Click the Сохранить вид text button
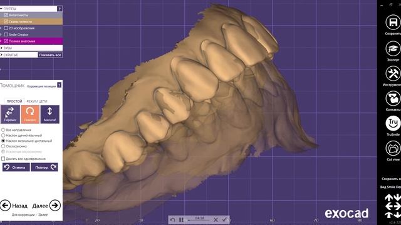Screen dimensions: 401x225 click(391, 179)
